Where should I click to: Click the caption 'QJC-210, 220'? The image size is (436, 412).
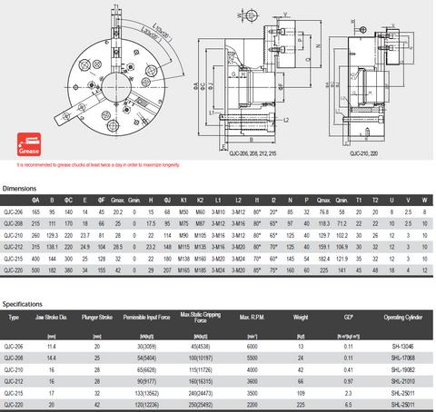pos(363,153)
